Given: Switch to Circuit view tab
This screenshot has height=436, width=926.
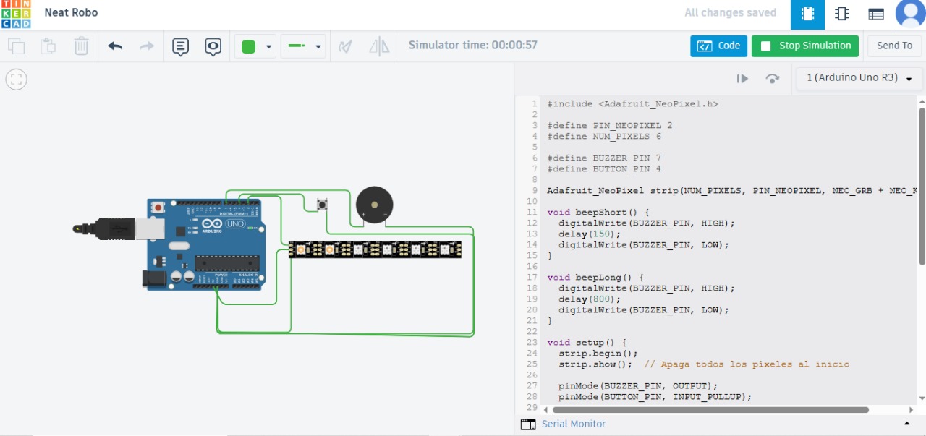Looking at the screenshot, I should 807,14.
